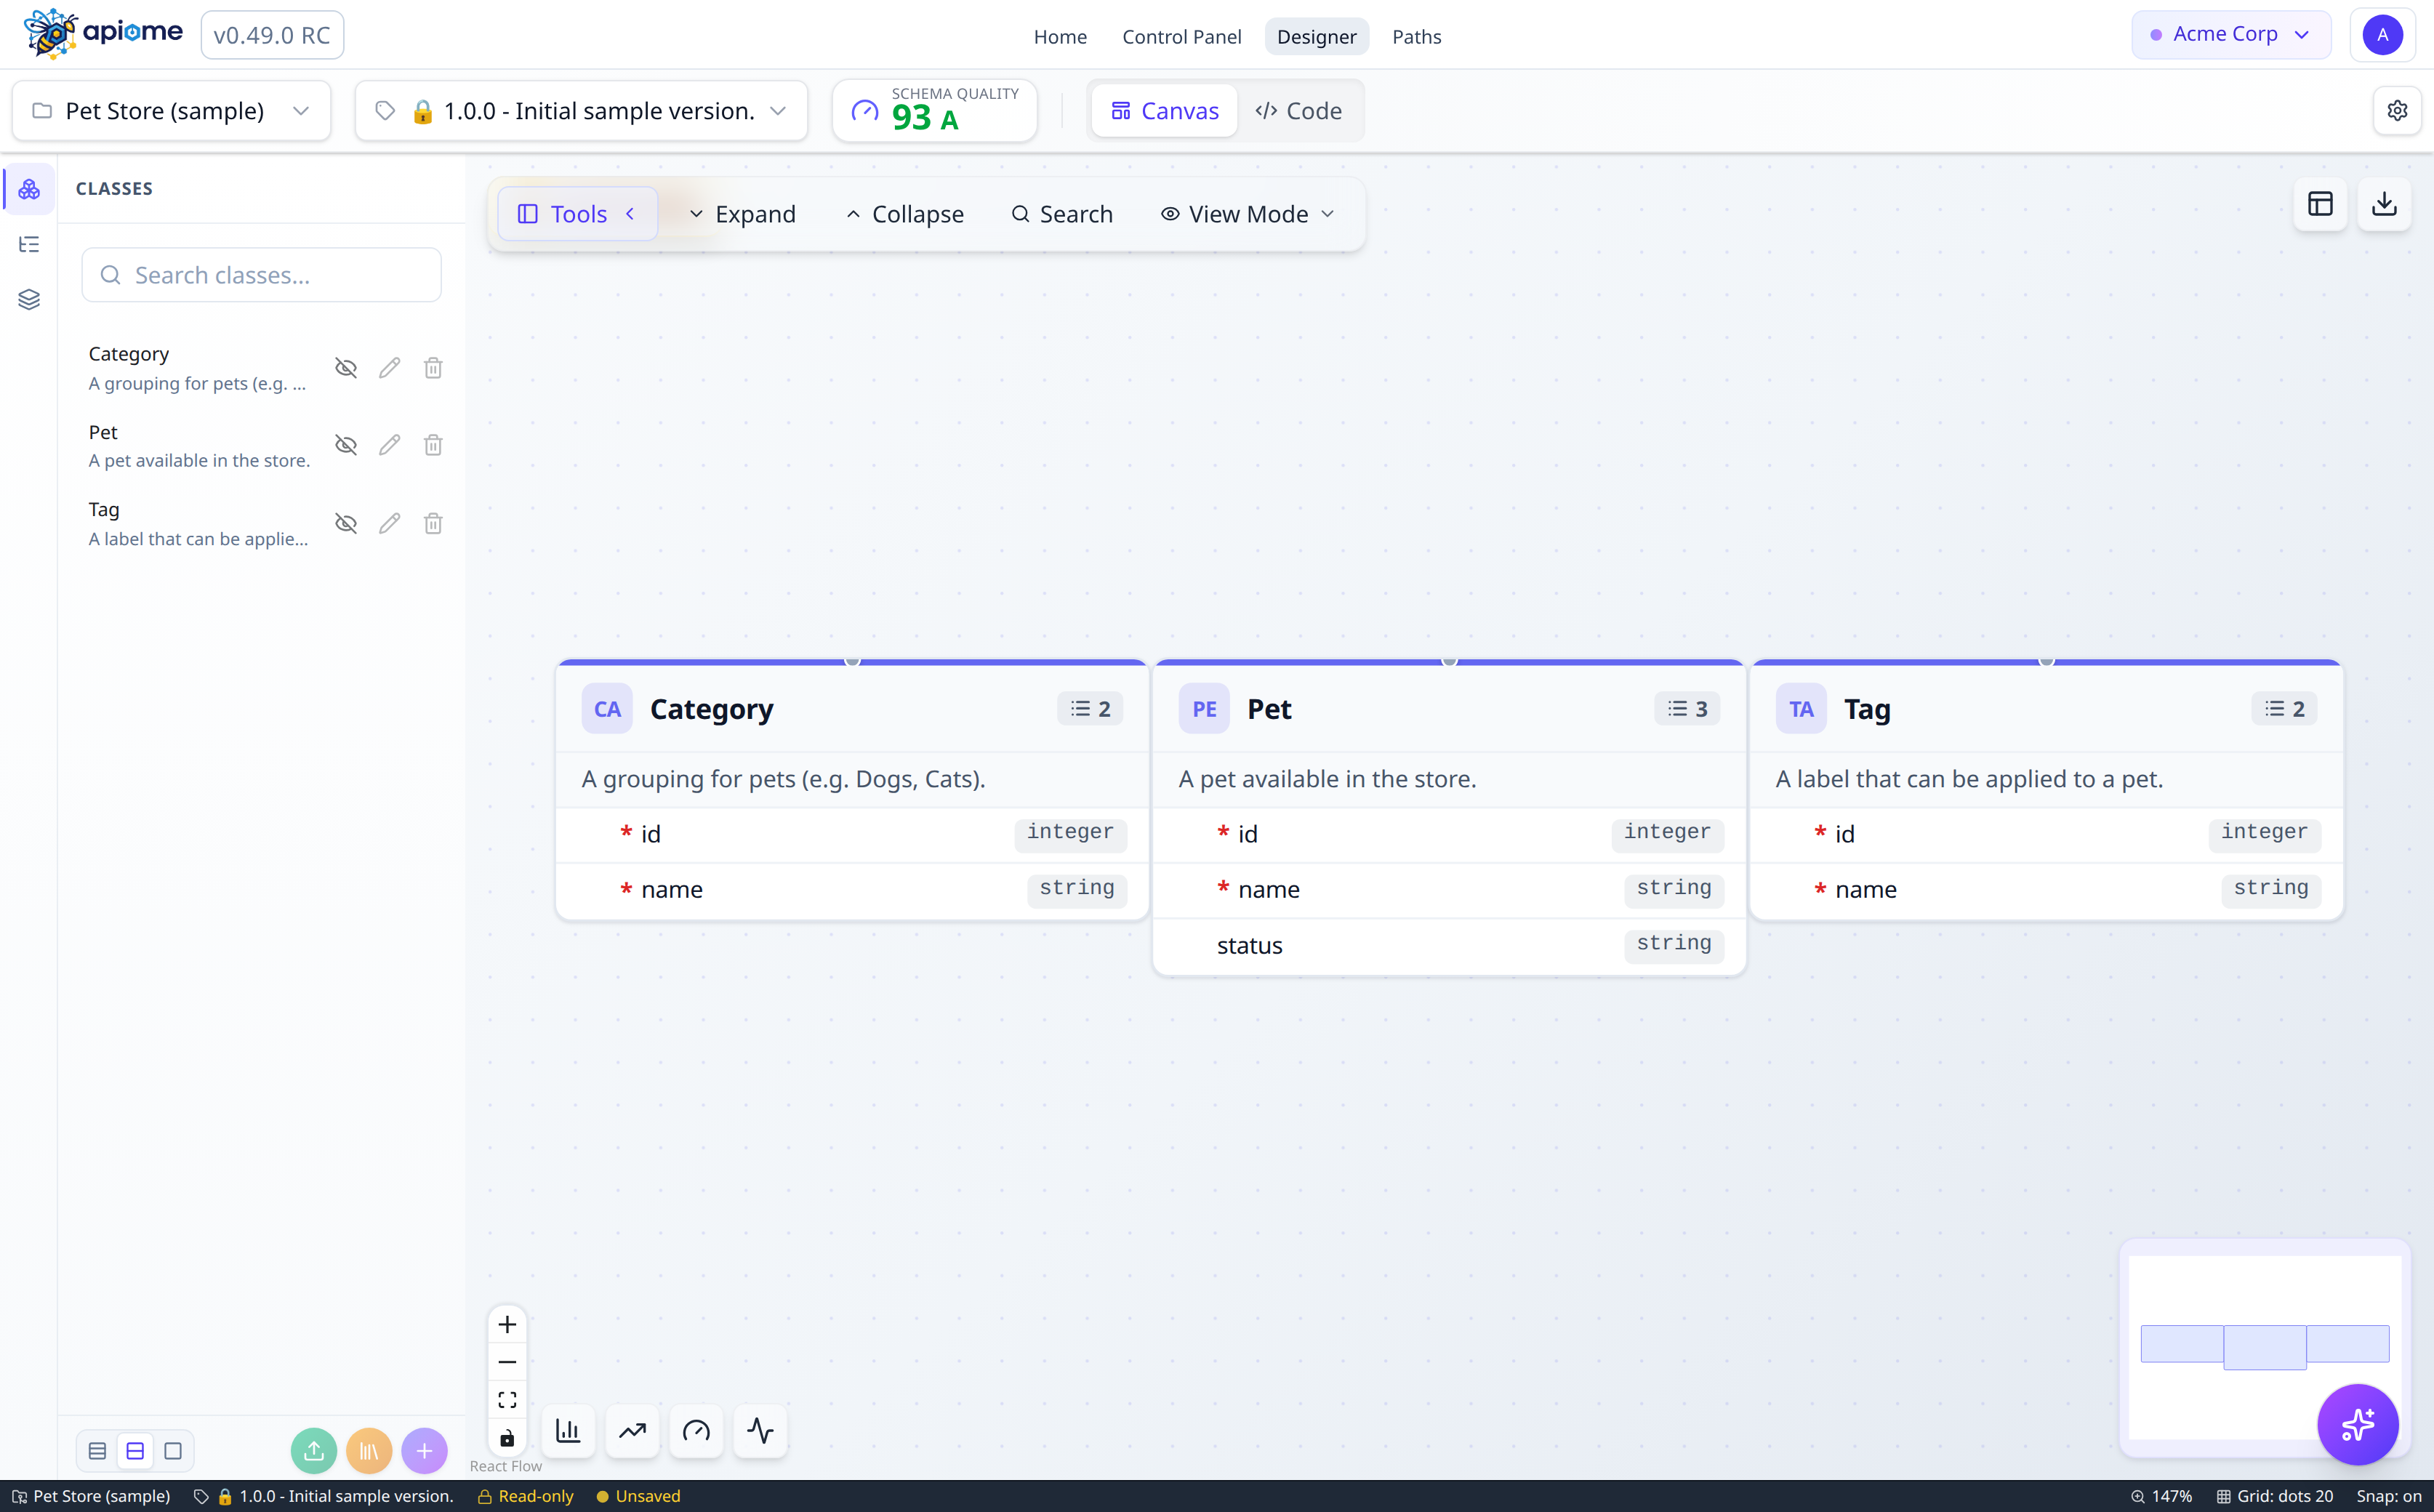Open the 1.0.0 version dropdown

click(x=581, y=110)
